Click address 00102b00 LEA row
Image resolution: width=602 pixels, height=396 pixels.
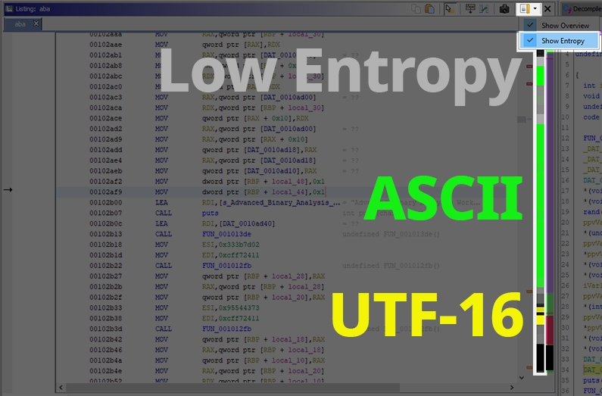coord(105,202)
